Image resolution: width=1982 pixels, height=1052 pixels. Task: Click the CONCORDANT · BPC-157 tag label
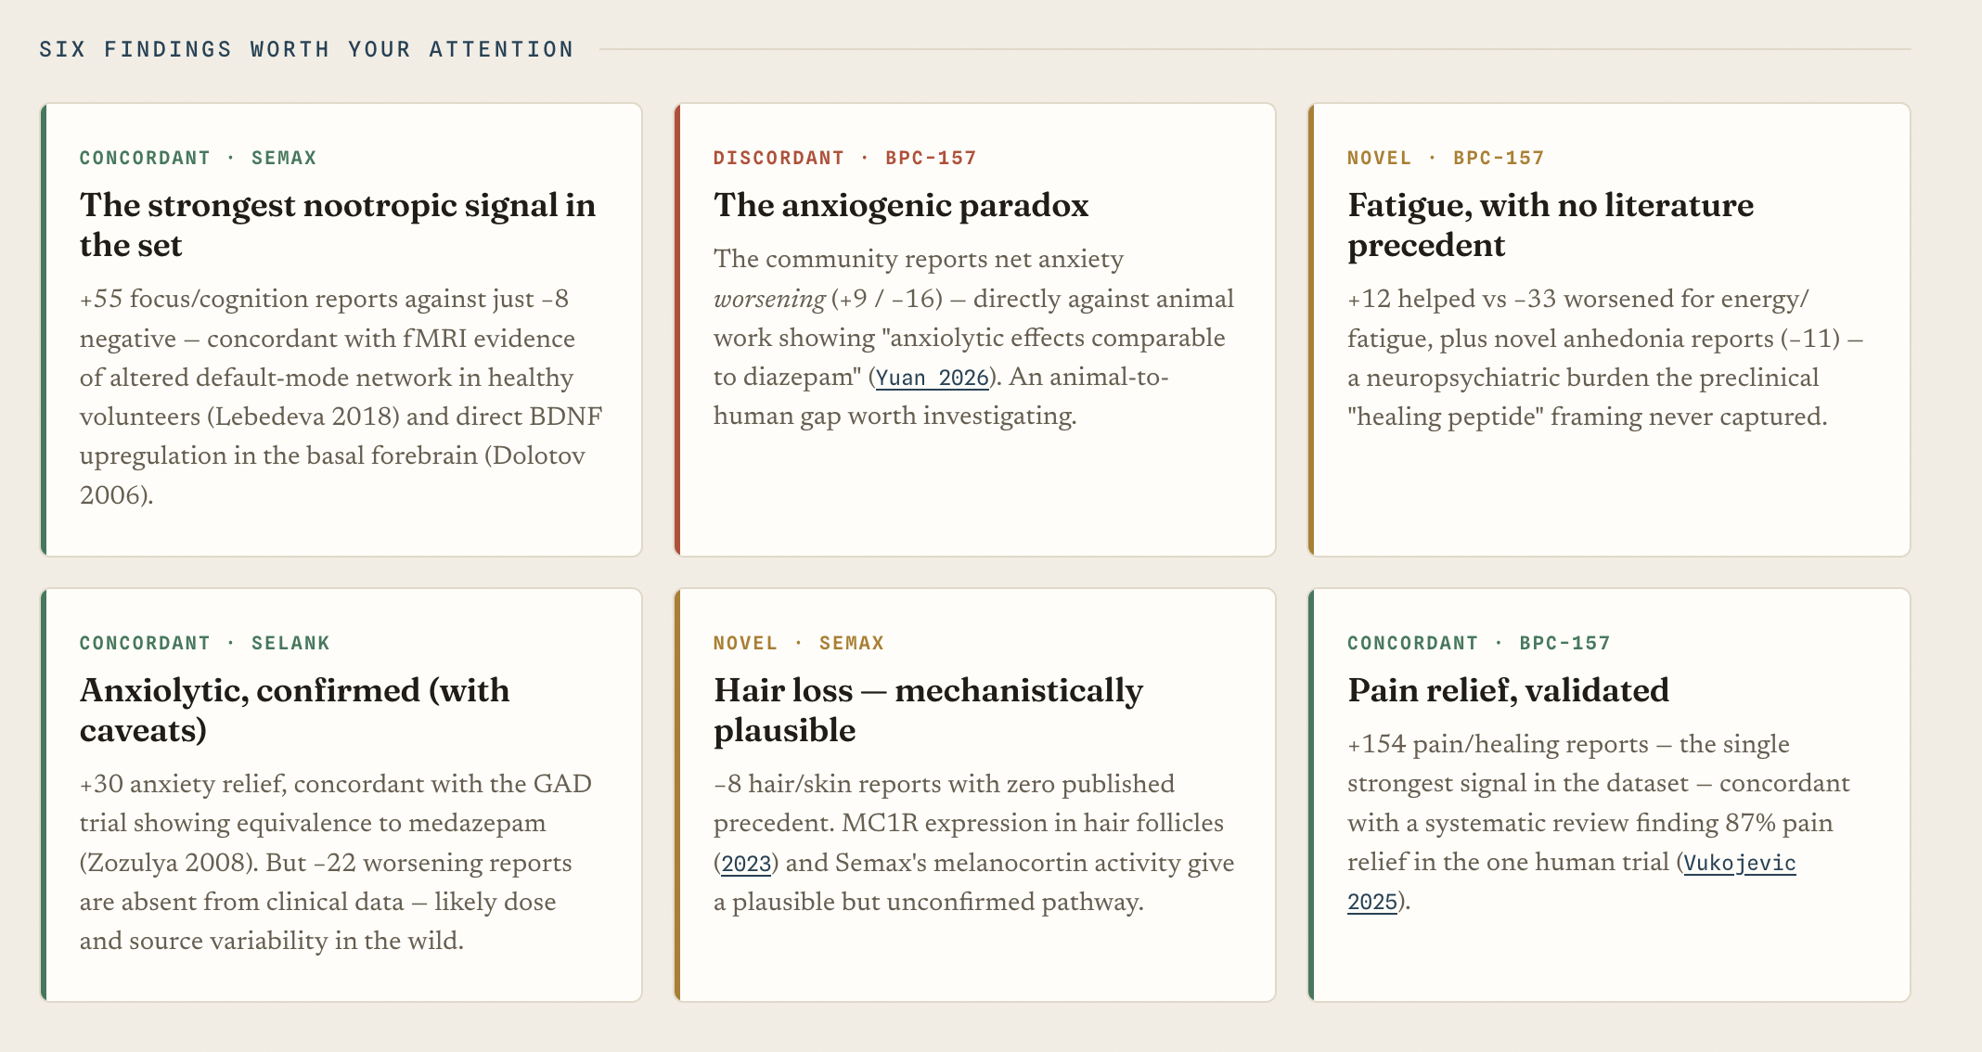tap(1478, 643)
